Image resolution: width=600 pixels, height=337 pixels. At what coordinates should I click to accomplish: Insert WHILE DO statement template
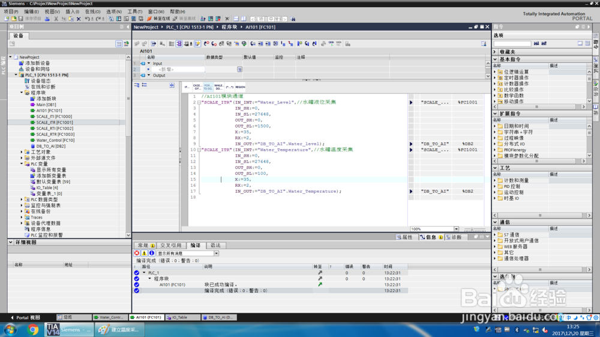(x=218, y=87)
